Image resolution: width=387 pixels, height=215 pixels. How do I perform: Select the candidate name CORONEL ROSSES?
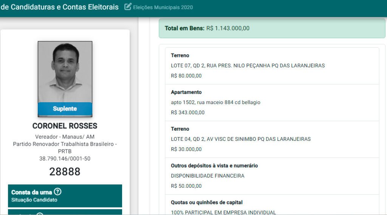pos(65,126)
